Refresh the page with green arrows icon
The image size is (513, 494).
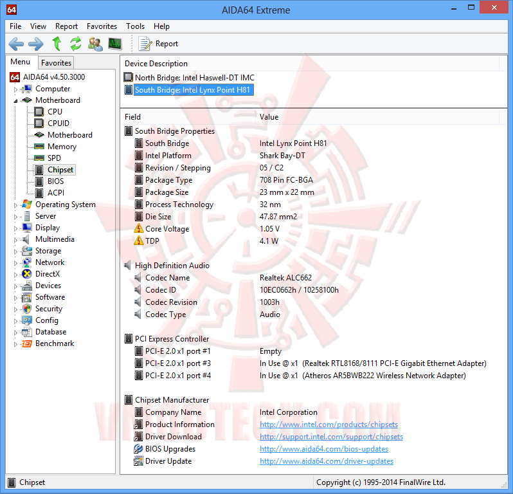tap(76, 44)
